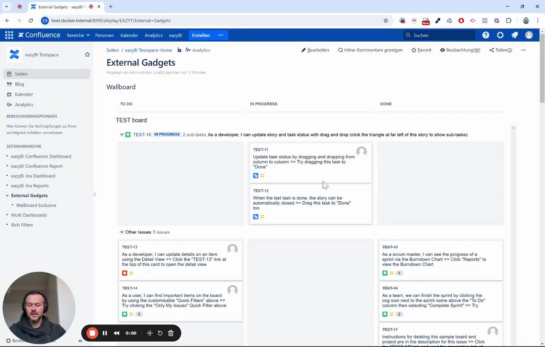Viewport: 545px width, 347px height.
Task: Open the Chrome three-dot menu
Action: 538,20
